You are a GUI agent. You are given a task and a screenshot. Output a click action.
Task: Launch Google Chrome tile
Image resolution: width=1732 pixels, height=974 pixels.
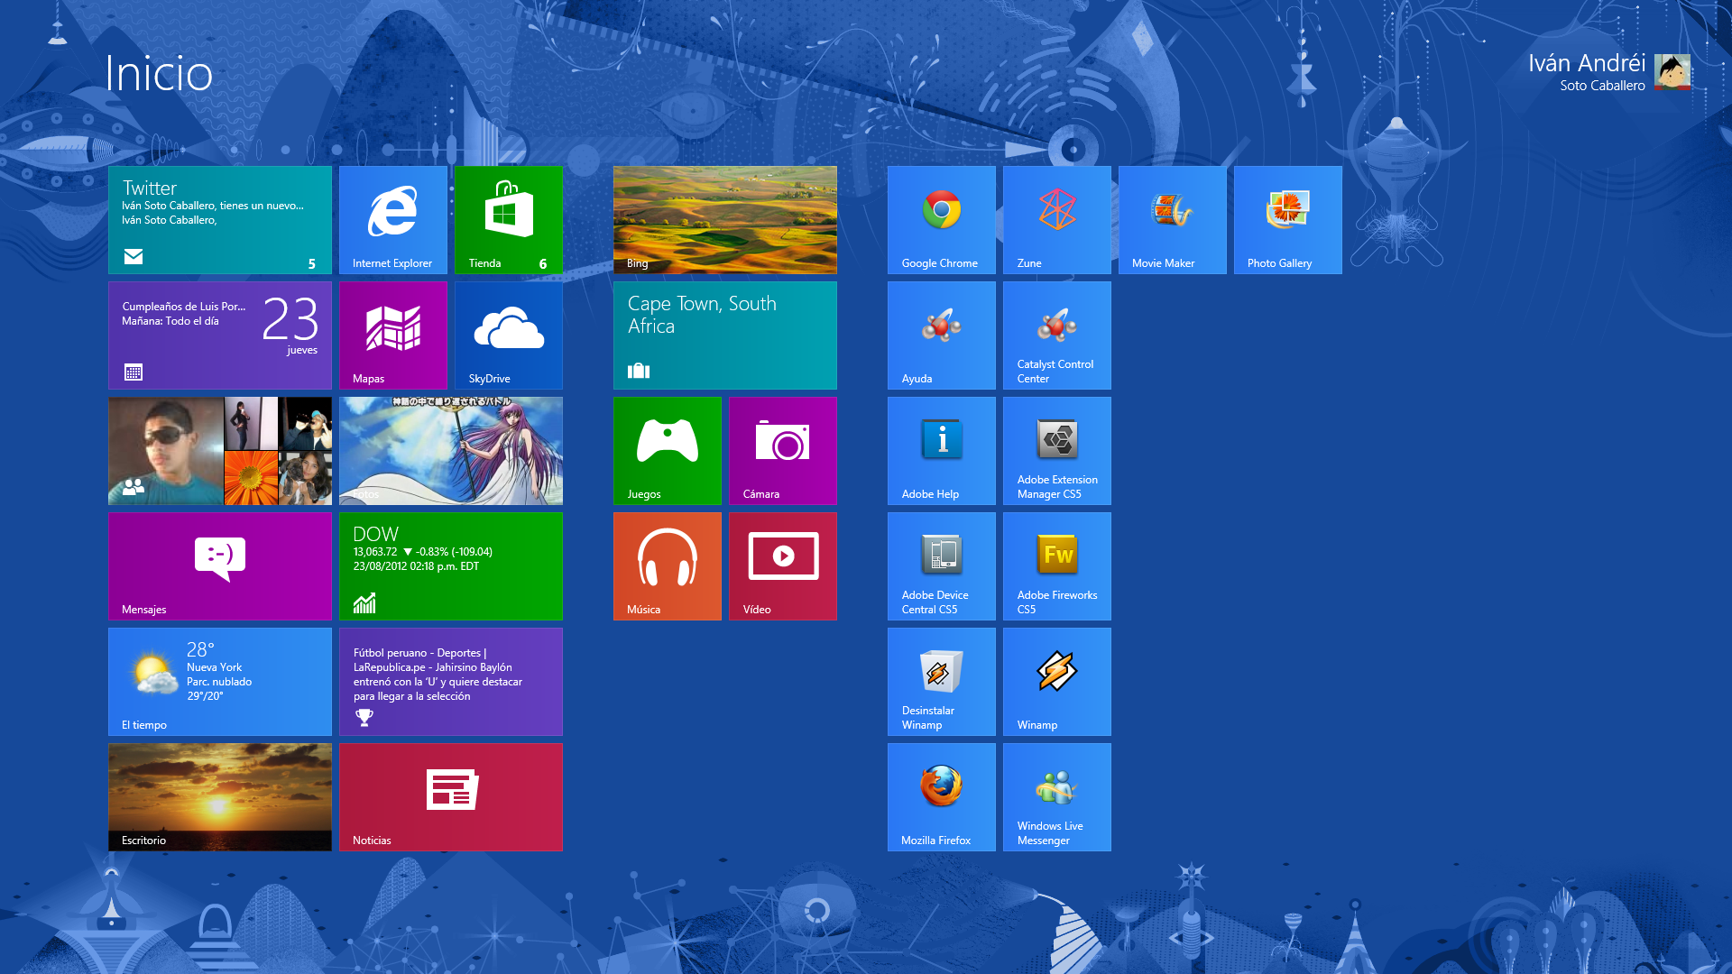(x=942, y=220)
